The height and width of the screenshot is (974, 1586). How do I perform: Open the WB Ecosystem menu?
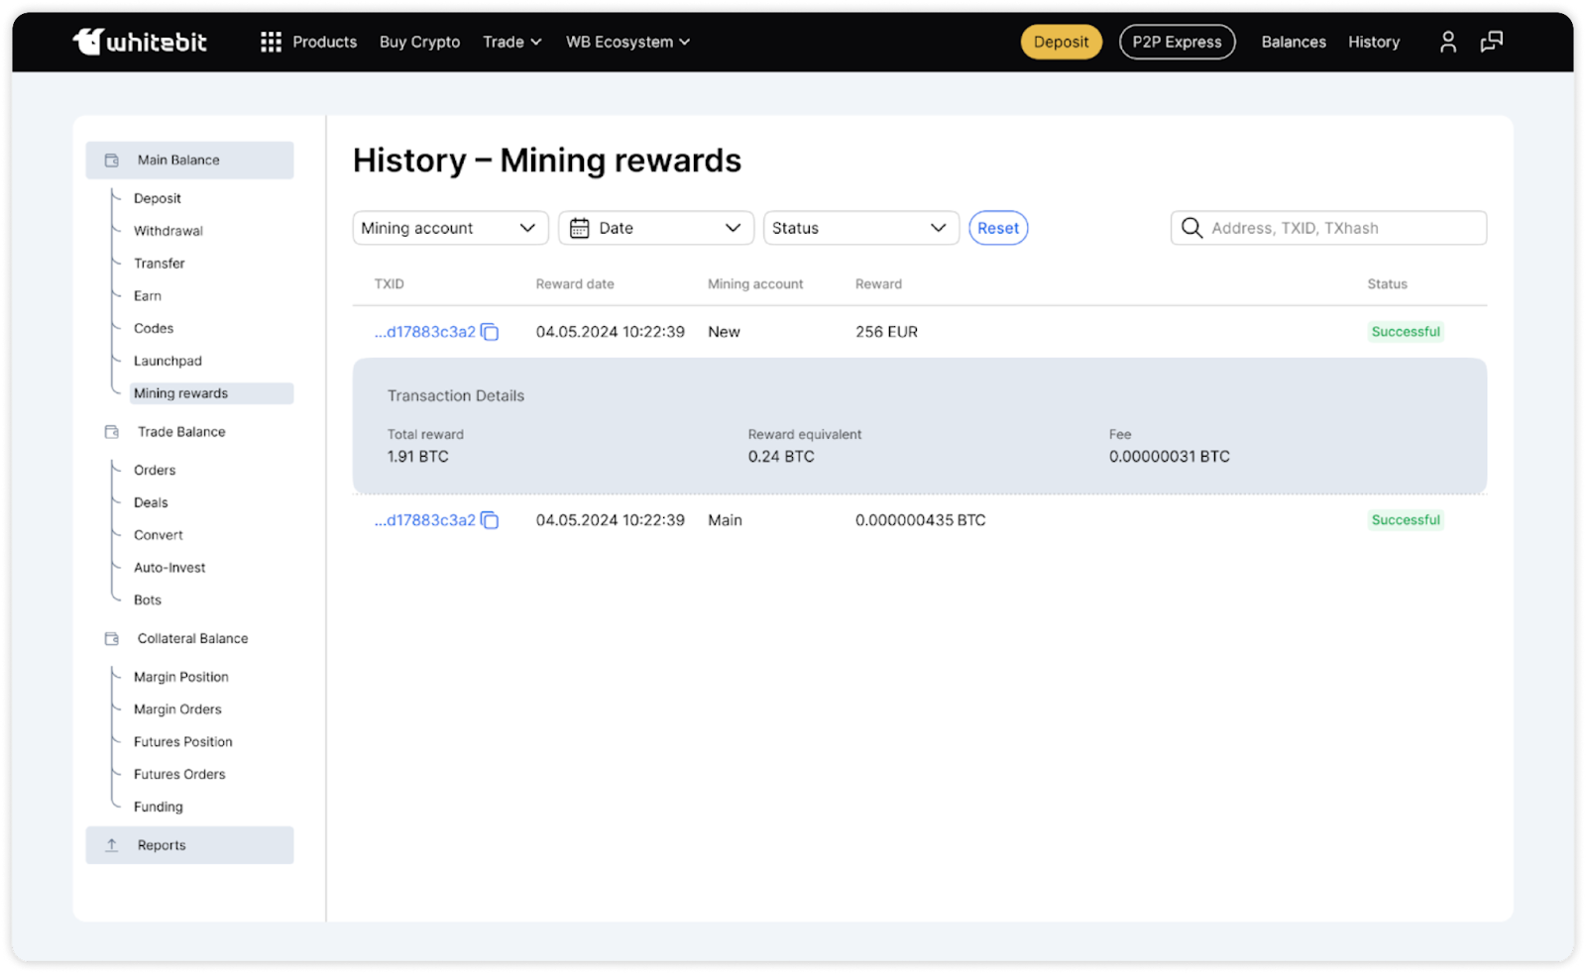pos(627,42)
